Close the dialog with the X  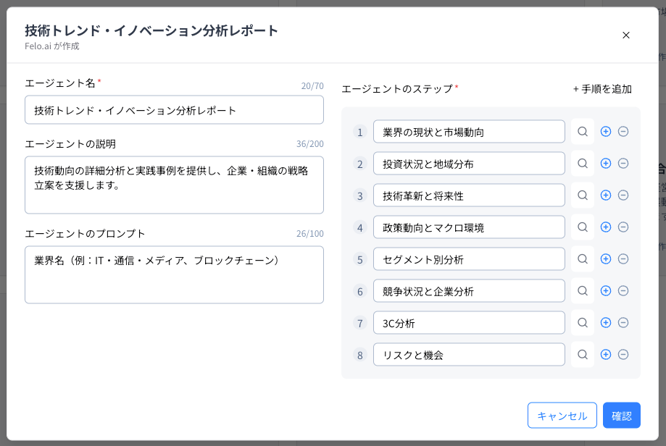626,35
